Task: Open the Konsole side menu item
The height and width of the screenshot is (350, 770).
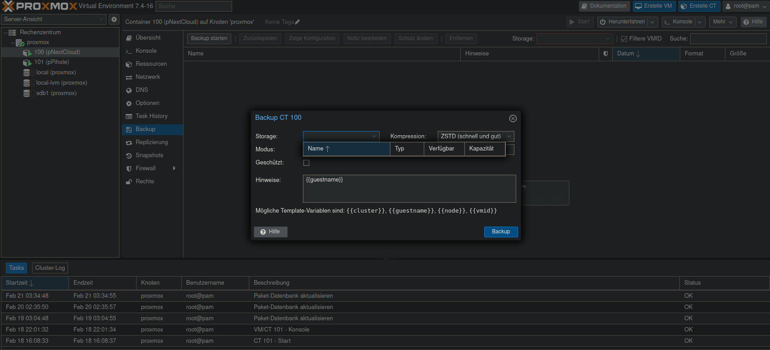Action: pyautogui.click(x=152, y=51)
